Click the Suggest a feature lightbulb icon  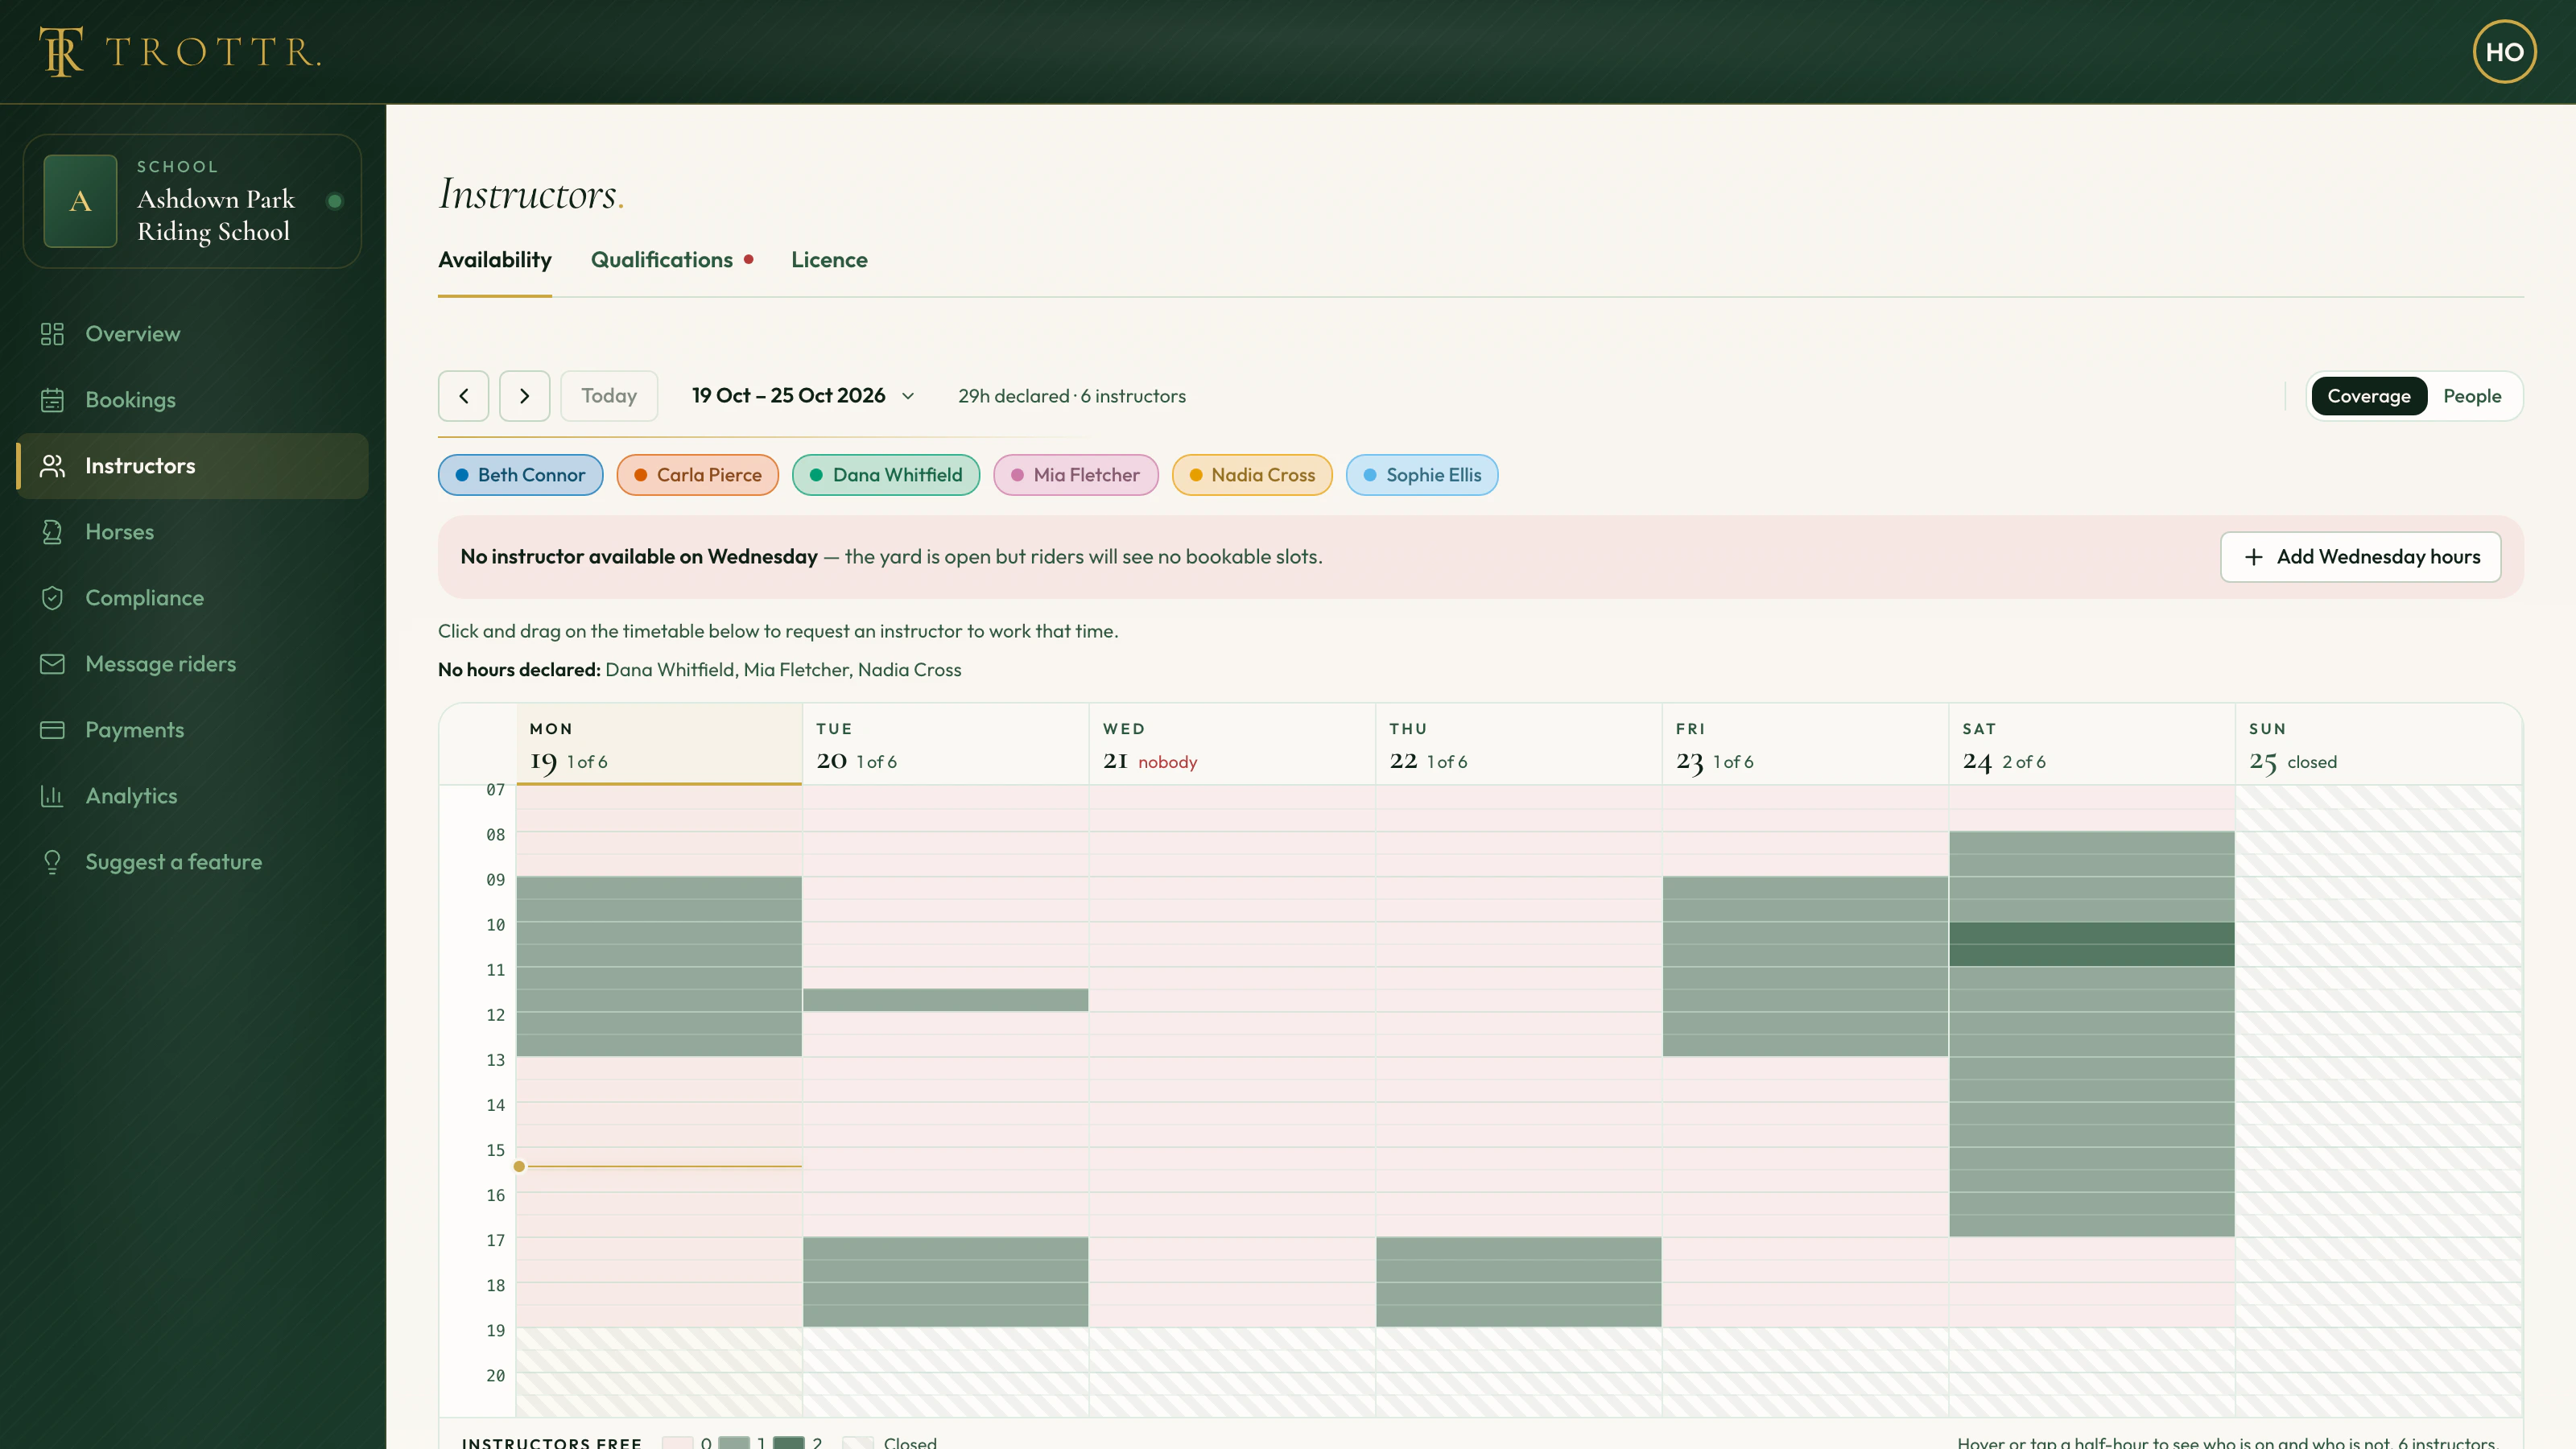(52, 862)
